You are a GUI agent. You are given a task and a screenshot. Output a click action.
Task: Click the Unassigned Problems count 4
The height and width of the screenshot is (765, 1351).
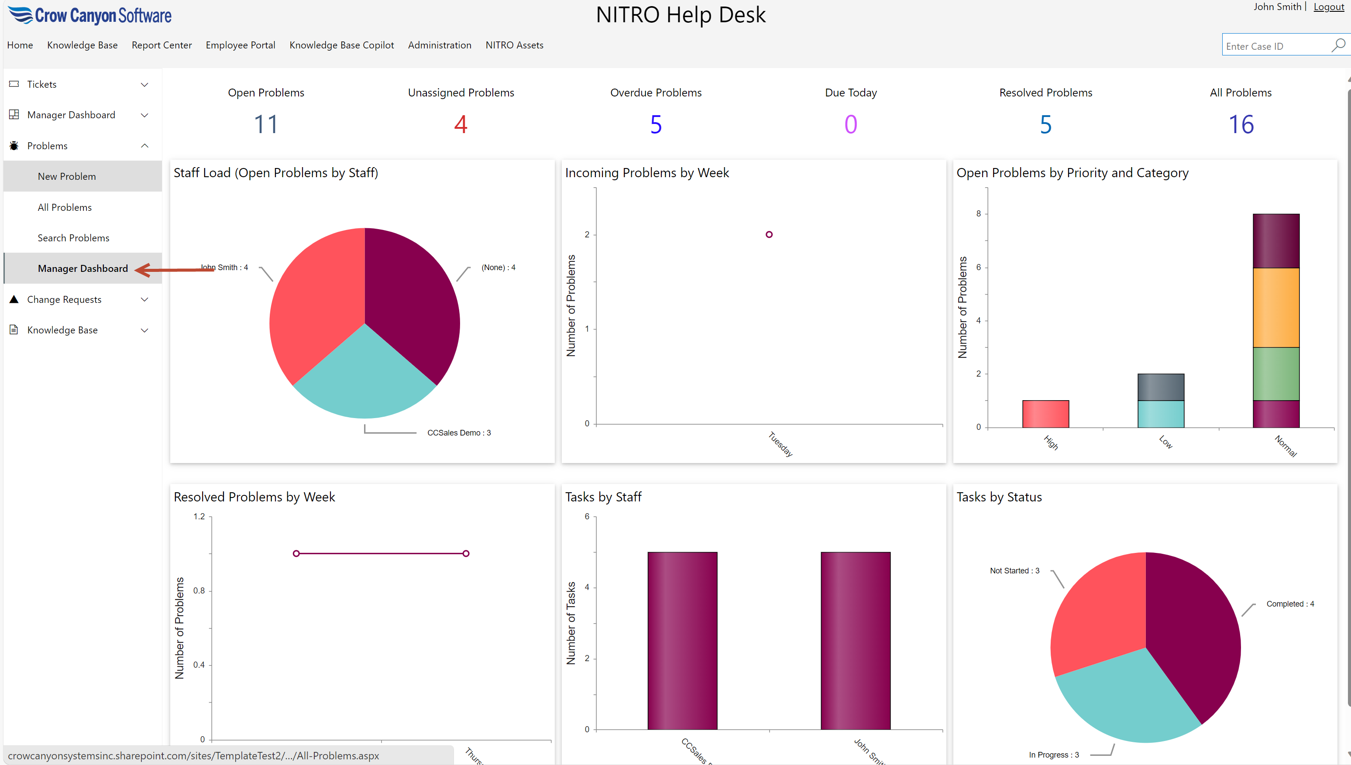[461, 124]
